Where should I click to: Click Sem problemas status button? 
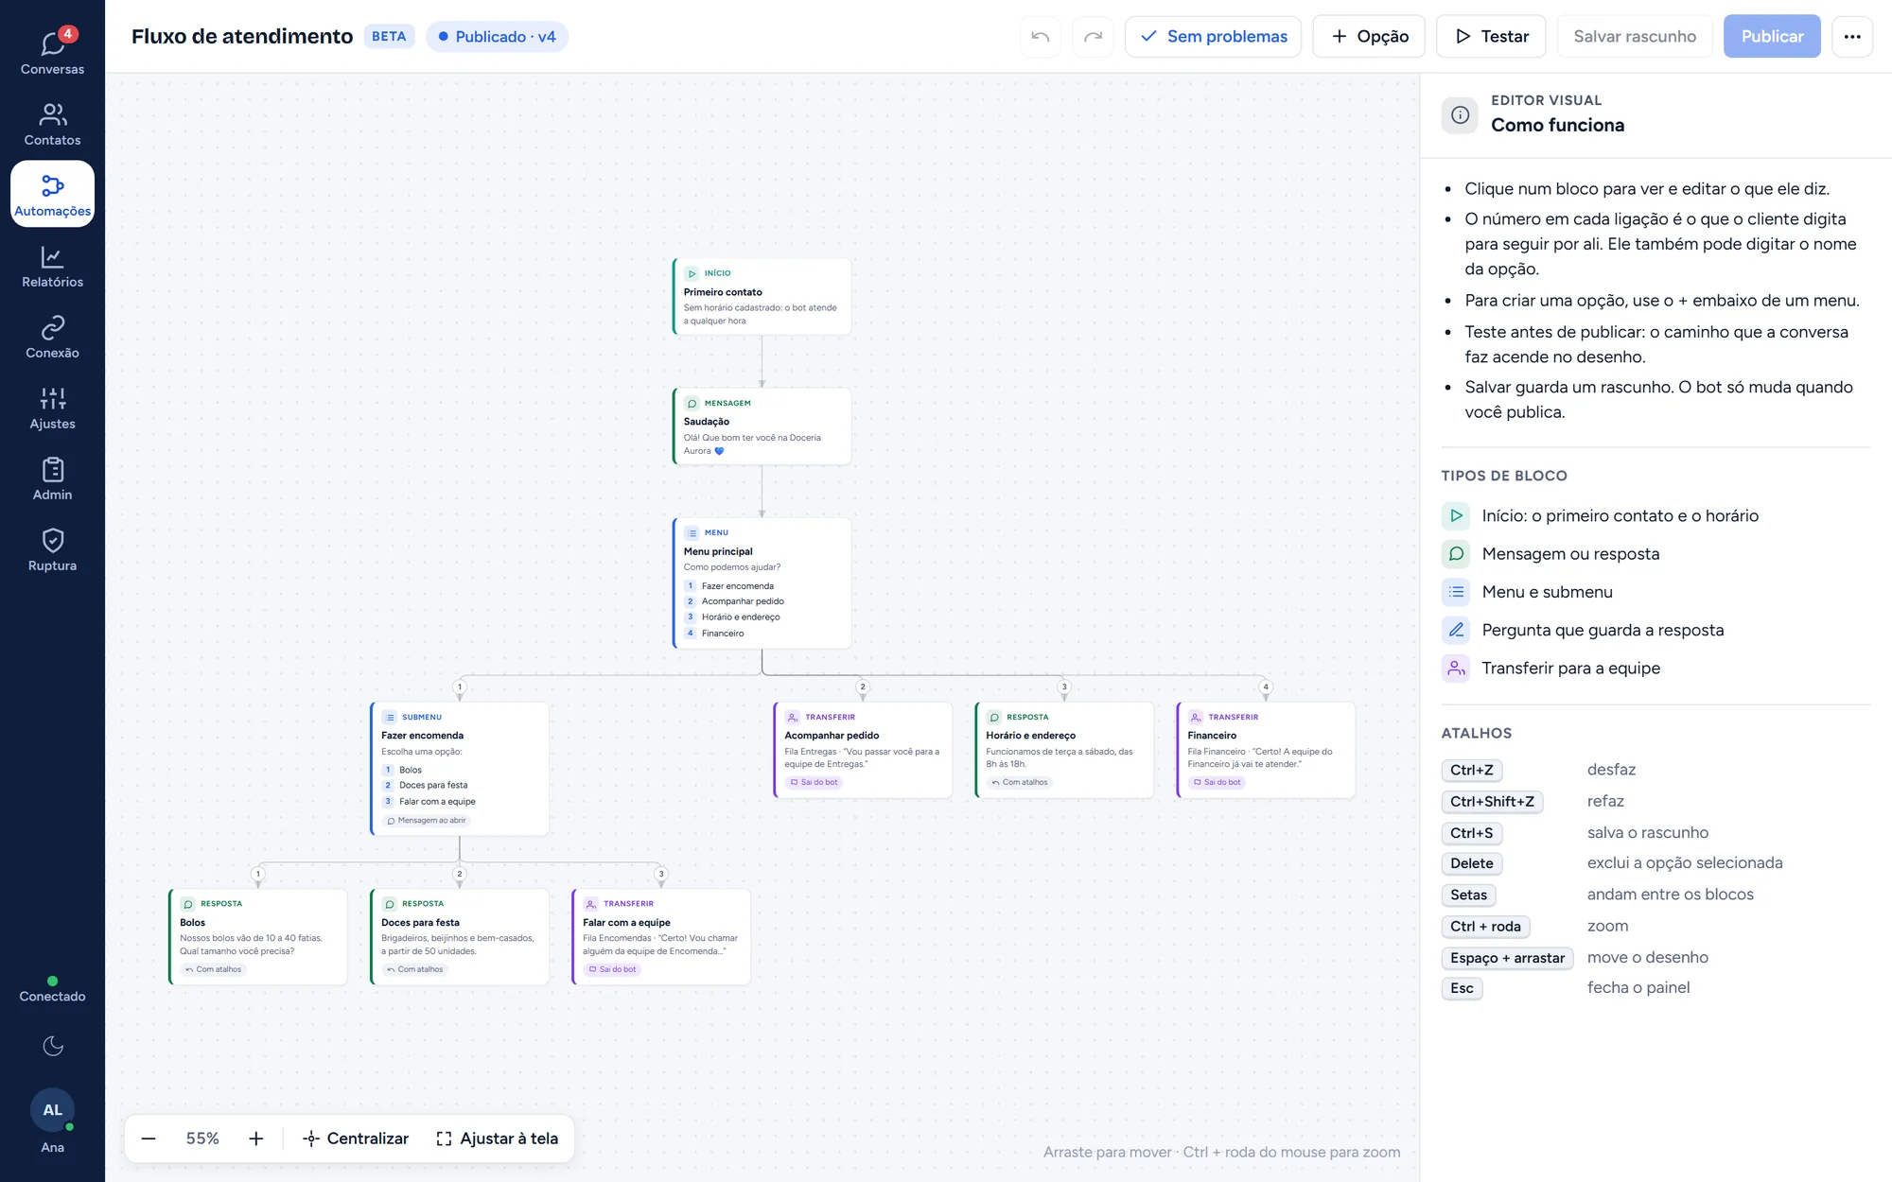(x=1213, y=36)
